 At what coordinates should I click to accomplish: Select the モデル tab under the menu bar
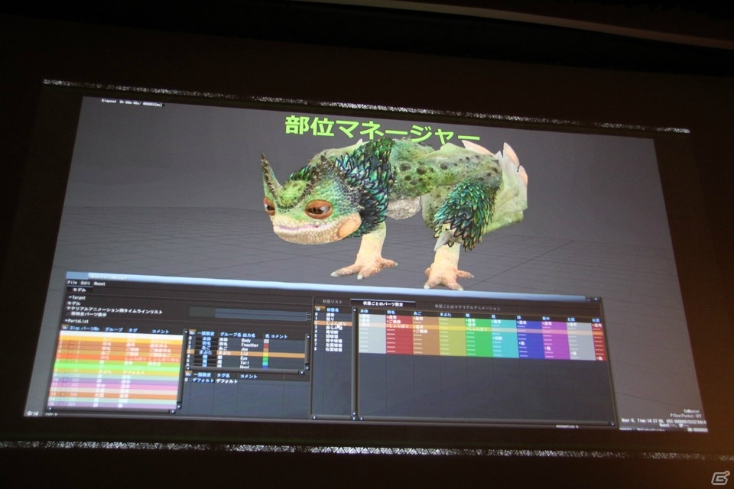pos(79,290)
